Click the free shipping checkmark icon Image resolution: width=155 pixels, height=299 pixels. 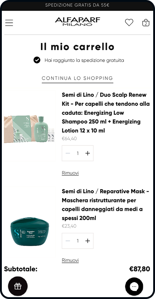[37, 60]
